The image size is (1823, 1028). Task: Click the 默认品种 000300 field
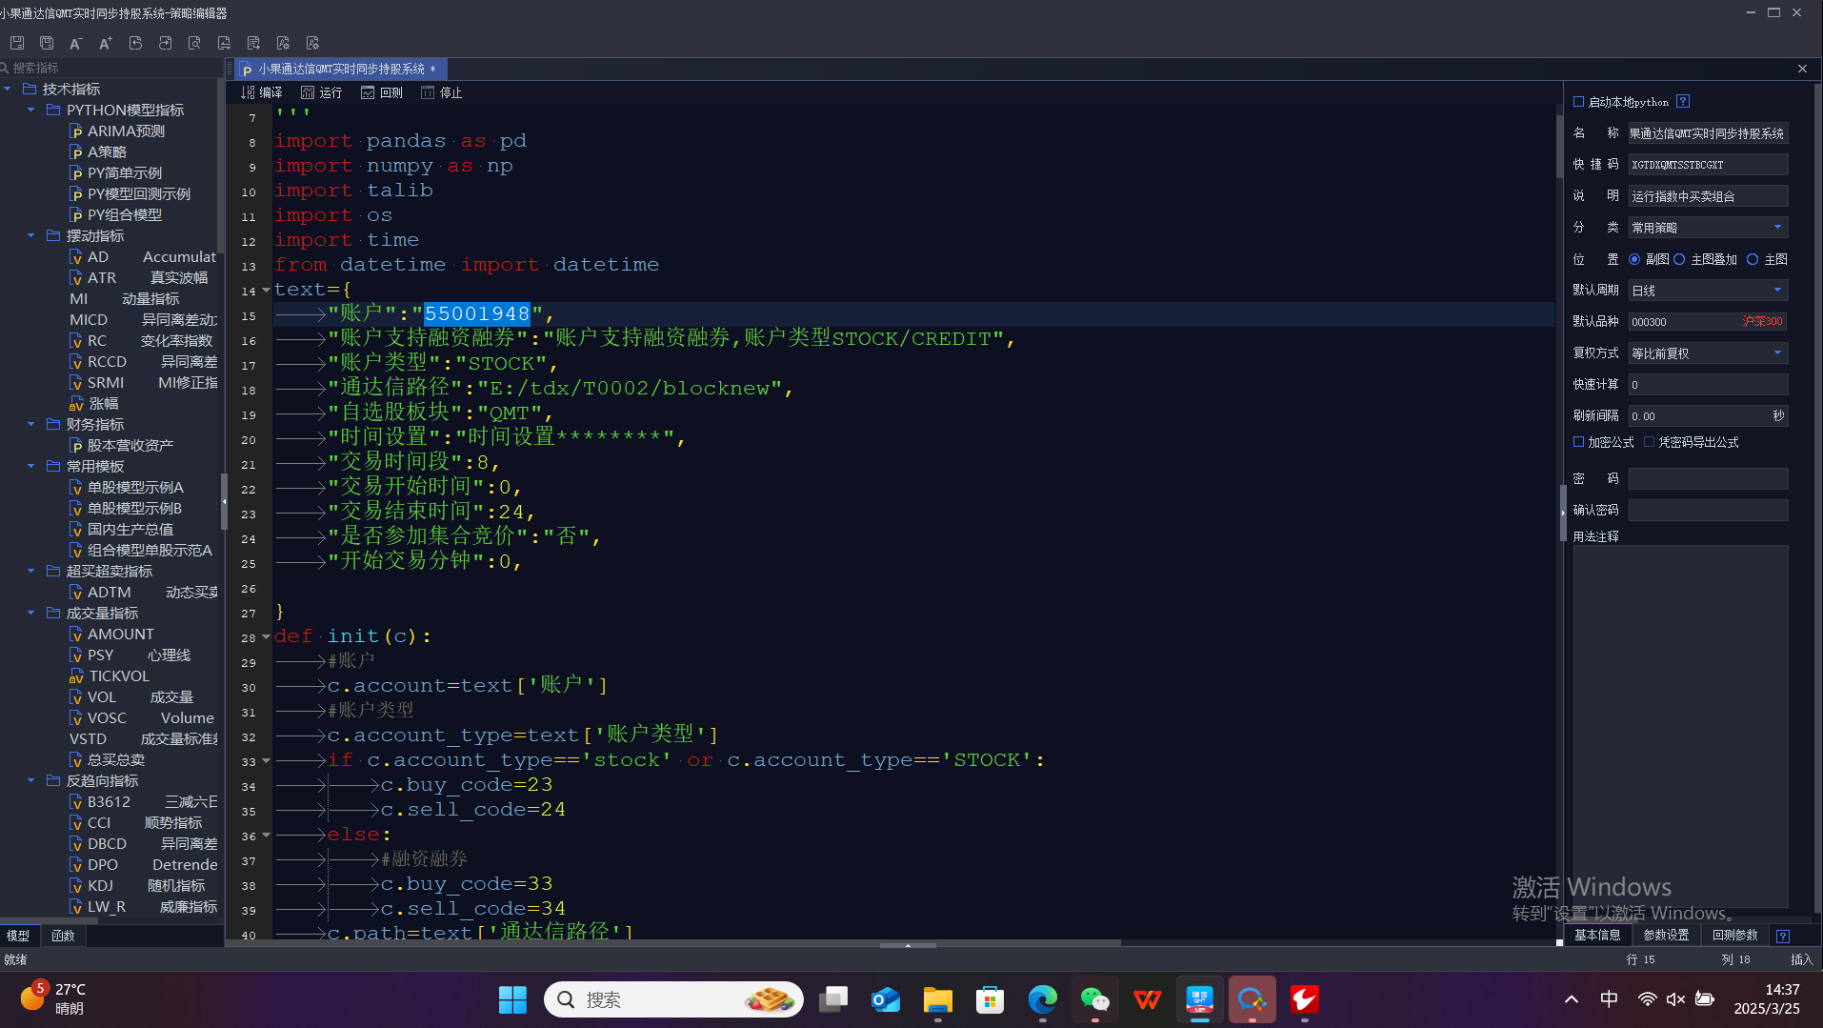tap(1708, 322)
